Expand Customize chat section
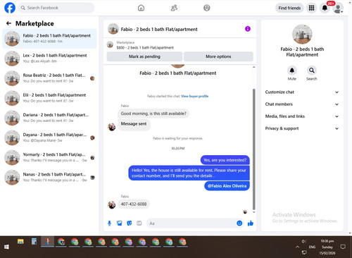 click(302, 92)
